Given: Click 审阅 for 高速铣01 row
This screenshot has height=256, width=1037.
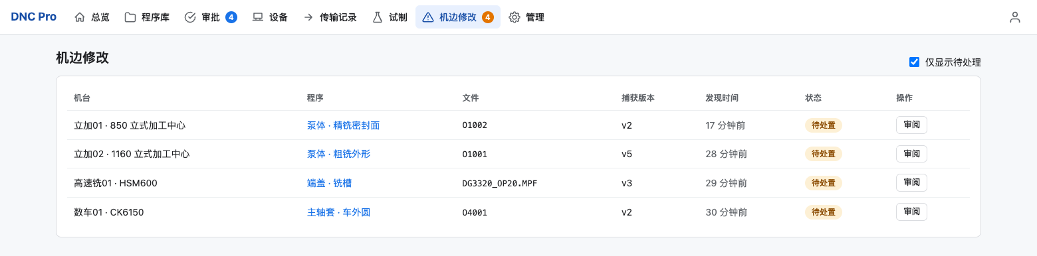Looking at the screenshot, I should pos(911,182).
